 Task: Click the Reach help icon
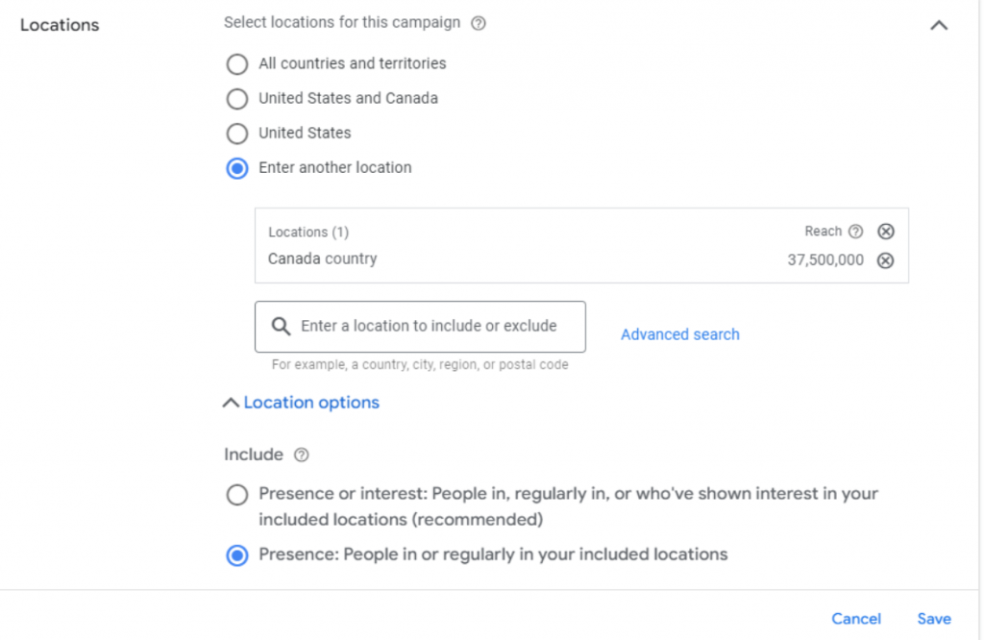click(855, 232)
